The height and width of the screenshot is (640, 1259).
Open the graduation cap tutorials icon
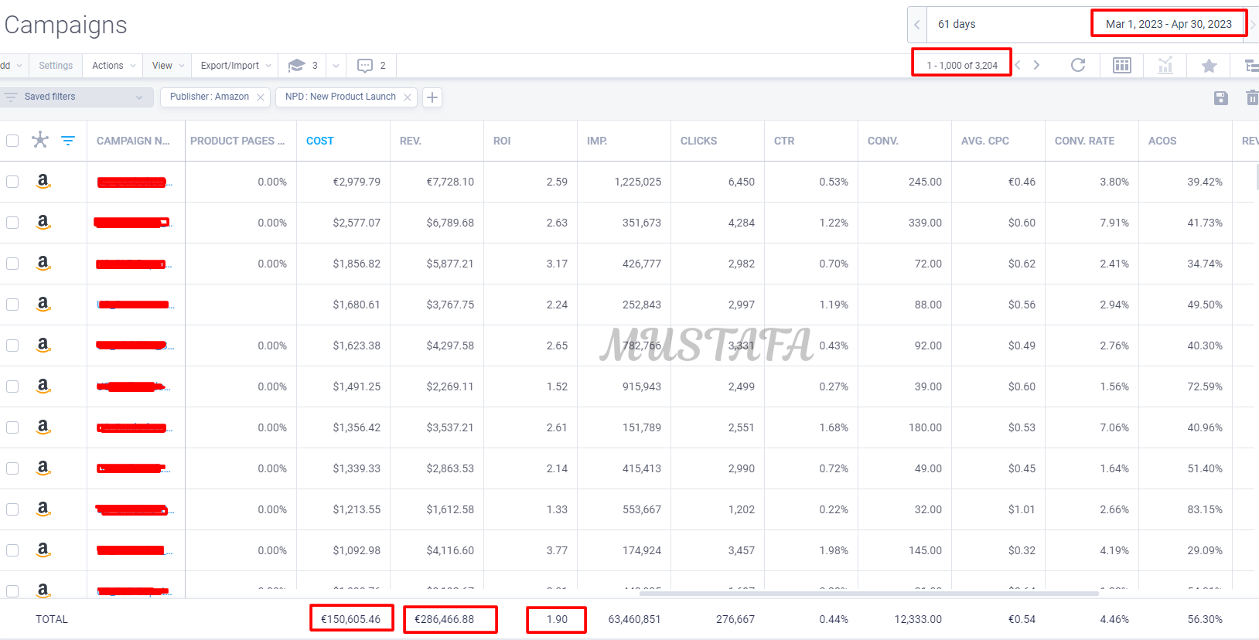[x=296, y=66]
